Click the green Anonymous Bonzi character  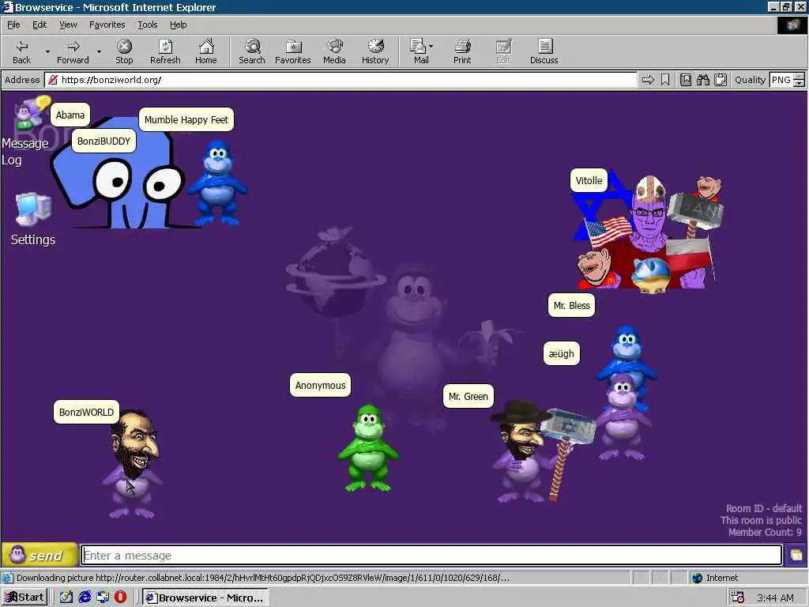point(368,447)
